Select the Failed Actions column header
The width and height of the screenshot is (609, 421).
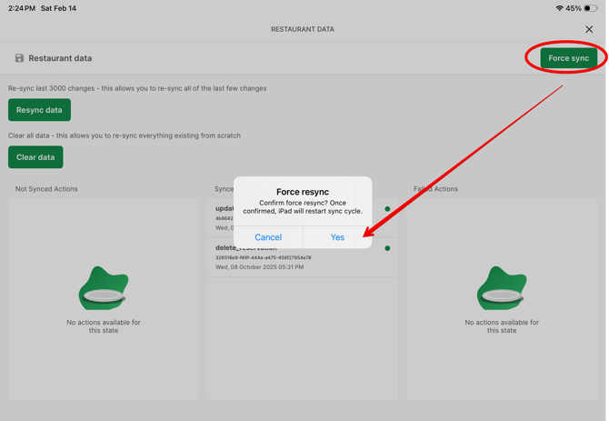click(436, 189)
